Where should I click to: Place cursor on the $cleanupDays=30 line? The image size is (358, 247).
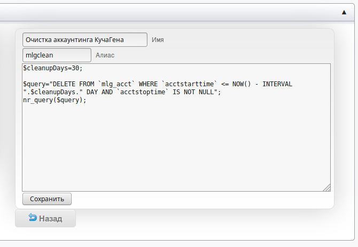pyautogui.click(x=52, y=68)
